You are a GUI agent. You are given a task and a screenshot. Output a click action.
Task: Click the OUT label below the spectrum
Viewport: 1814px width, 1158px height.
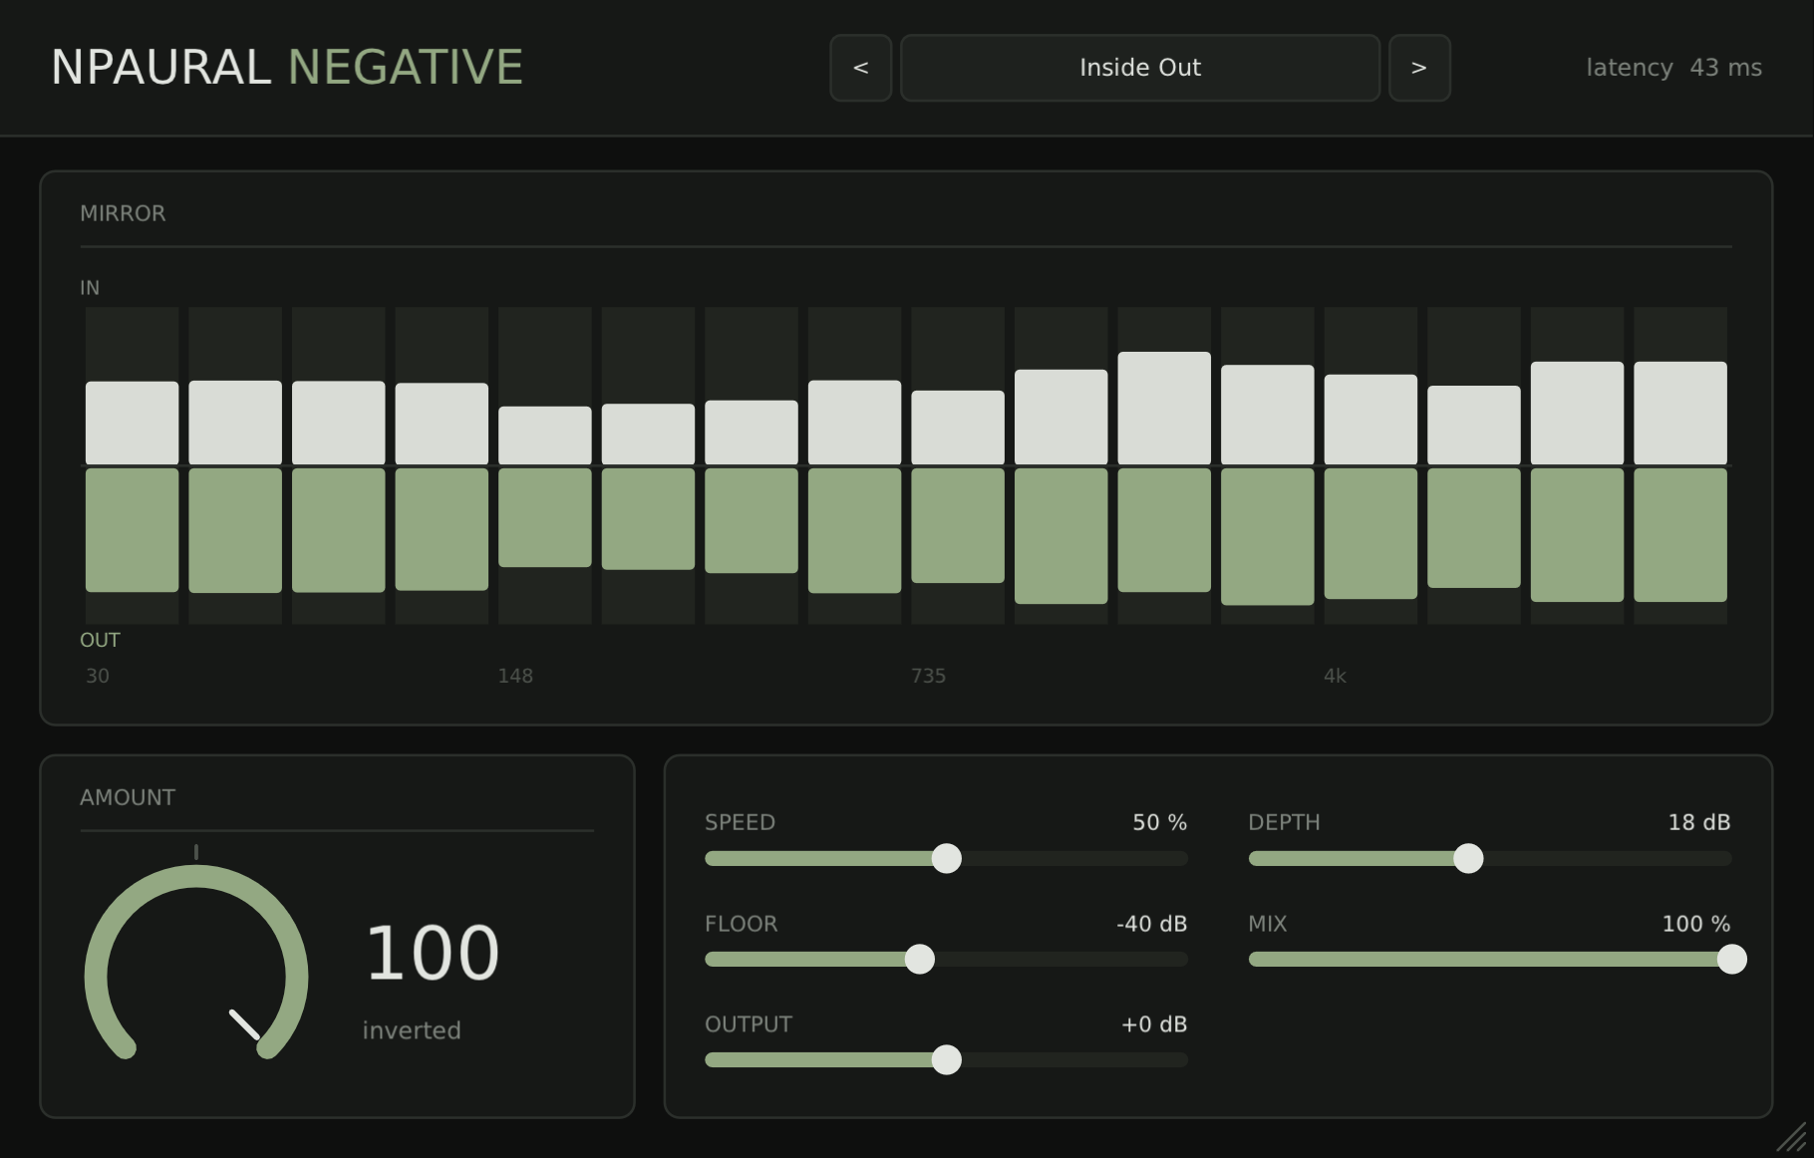[100, 640]
